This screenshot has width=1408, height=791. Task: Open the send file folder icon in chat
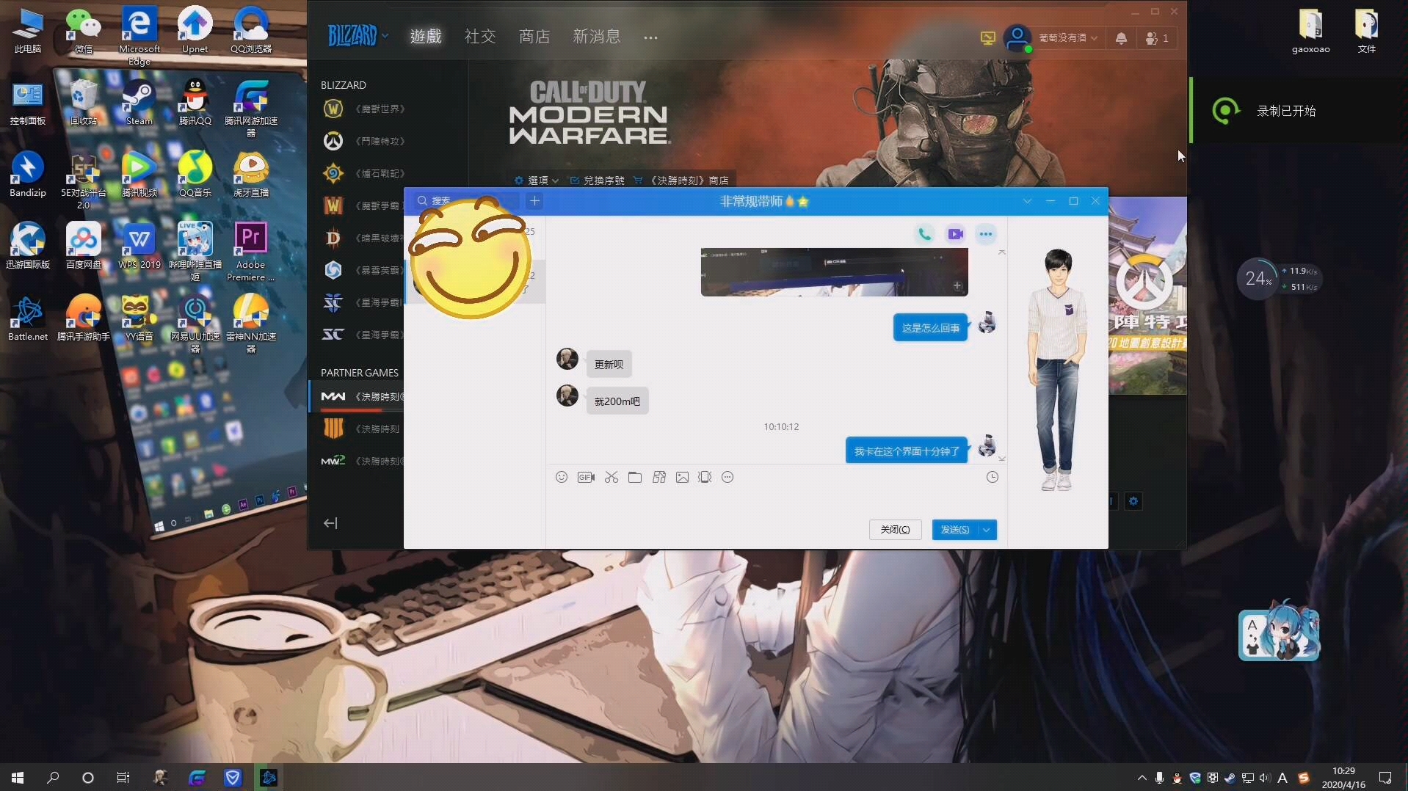(x=635, y=477)
